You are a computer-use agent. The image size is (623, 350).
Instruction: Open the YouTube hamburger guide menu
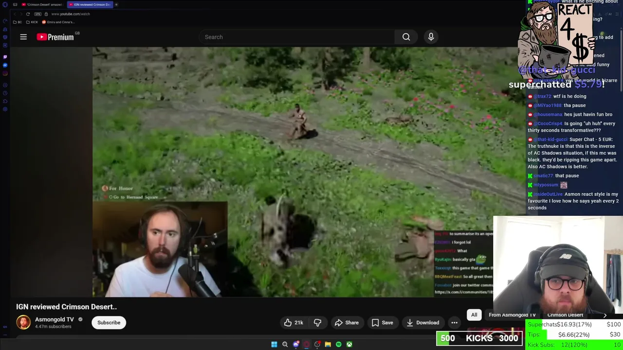coord(23,37)
